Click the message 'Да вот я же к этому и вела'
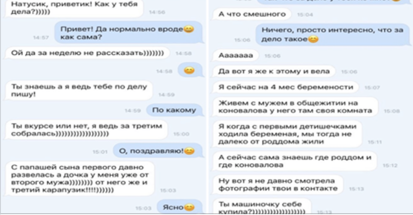This screenshot has width=413, height=215. tap(274, 71)
